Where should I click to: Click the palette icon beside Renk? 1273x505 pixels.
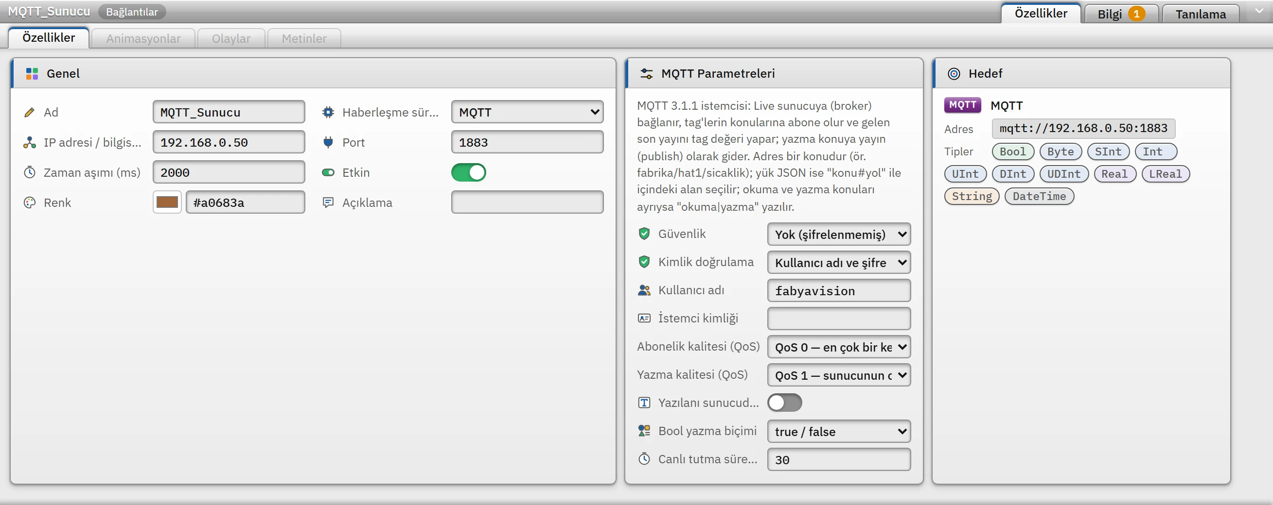30,203
